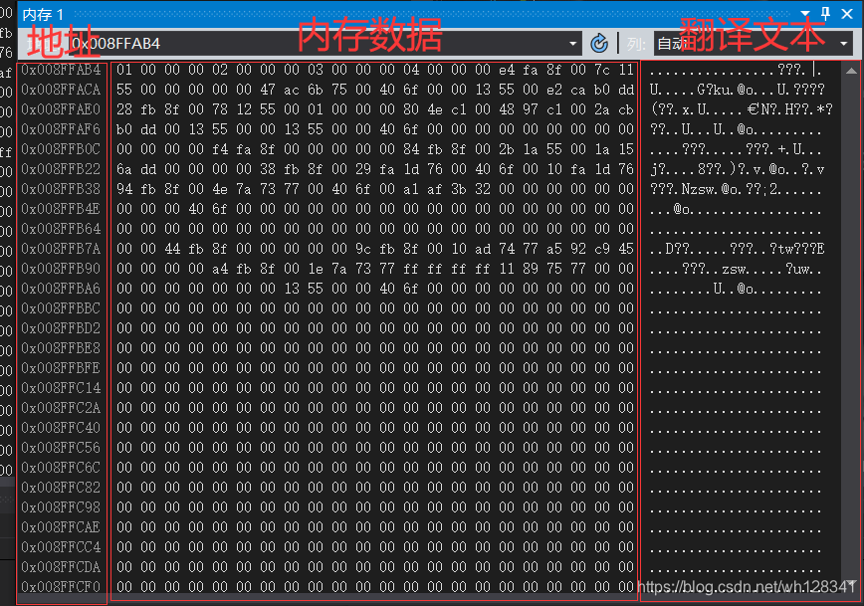
Task: Click ASCII text '..D??.....???..?tw???E'
Action: click(x=737, y=249)
